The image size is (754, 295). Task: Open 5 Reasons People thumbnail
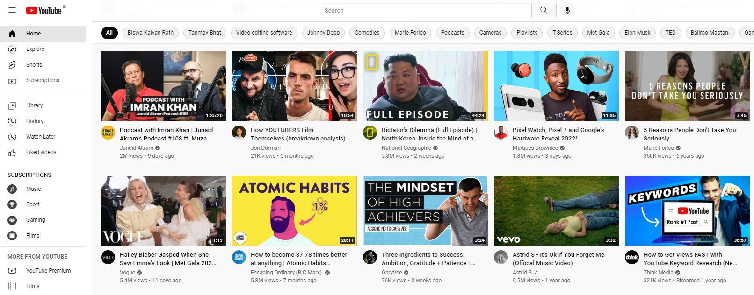coord(687,86)
